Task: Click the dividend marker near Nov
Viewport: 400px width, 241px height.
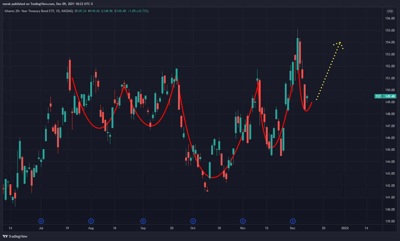Action: click(x=243, y=221)
